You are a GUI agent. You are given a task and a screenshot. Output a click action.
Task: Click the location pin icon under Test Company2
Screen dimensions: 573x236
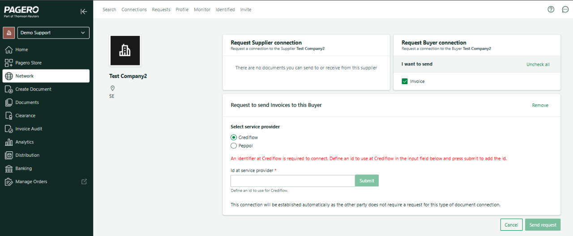coord(112,88)
